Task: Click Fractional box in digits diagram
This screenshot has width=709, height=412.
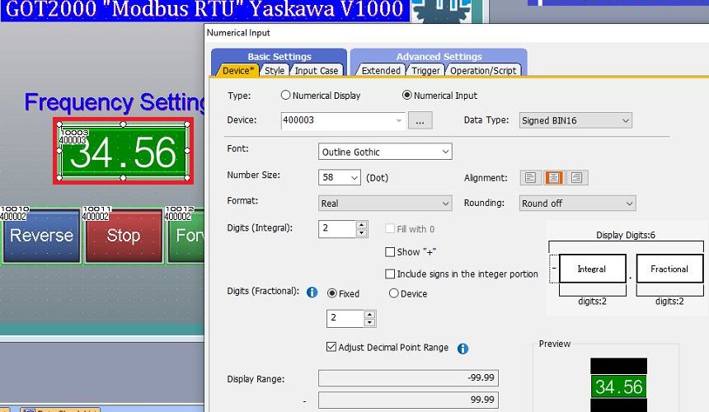Action: click(x=669, y=269)
